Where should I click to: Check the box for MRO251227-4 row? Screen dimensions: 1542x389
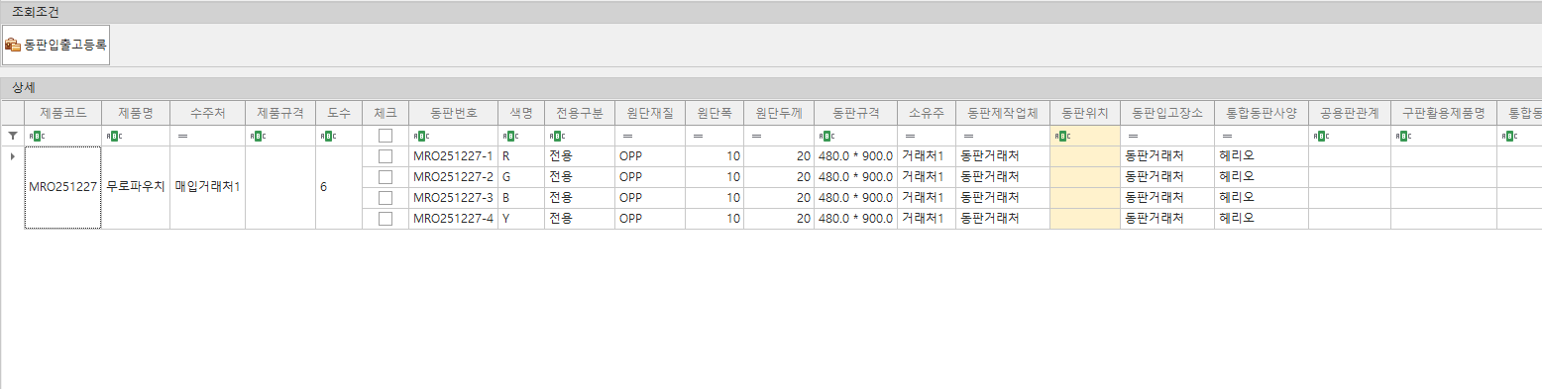tap(385, 219)
